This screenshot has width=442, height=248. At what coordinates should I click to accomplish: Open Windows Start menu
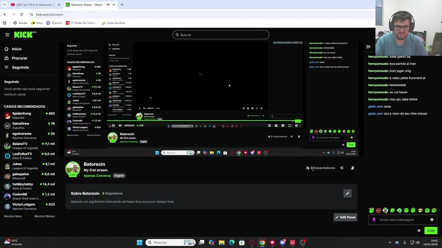[x=140, y=242]
